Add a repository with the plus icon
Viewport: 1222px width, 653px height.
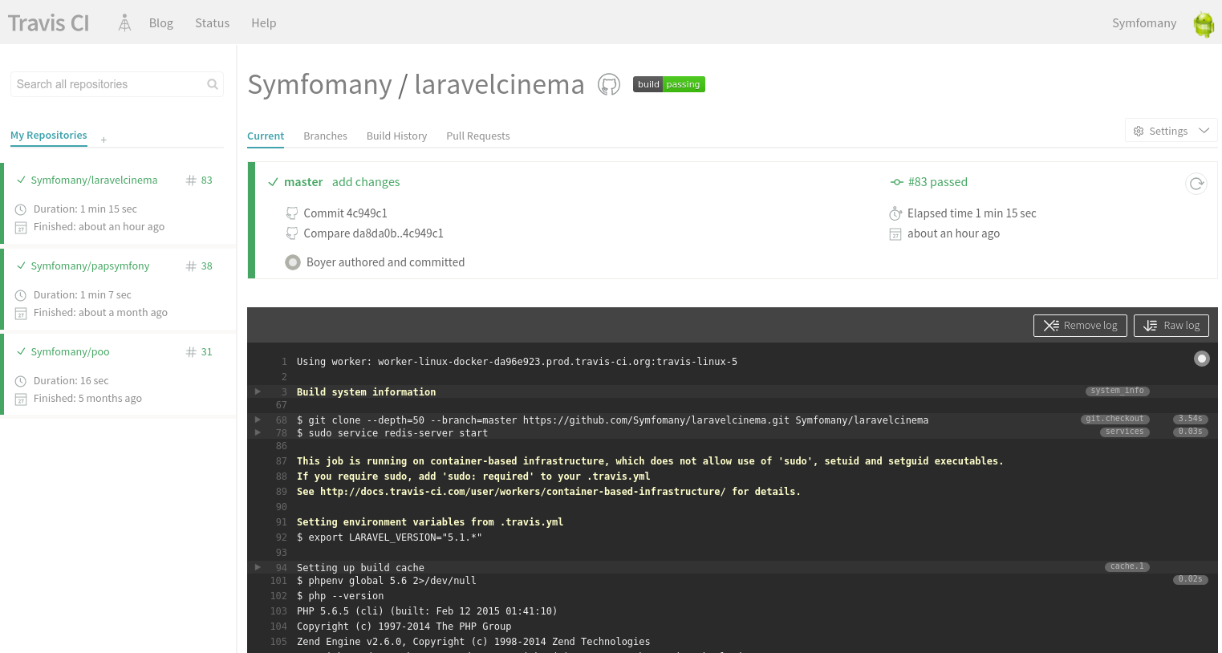[x=104, y=140]
